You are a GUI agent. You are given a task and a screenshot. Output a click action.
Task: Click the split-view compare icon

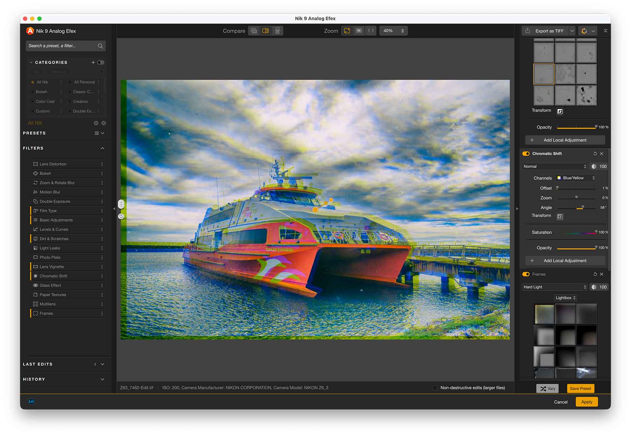[x=266, y=31]
